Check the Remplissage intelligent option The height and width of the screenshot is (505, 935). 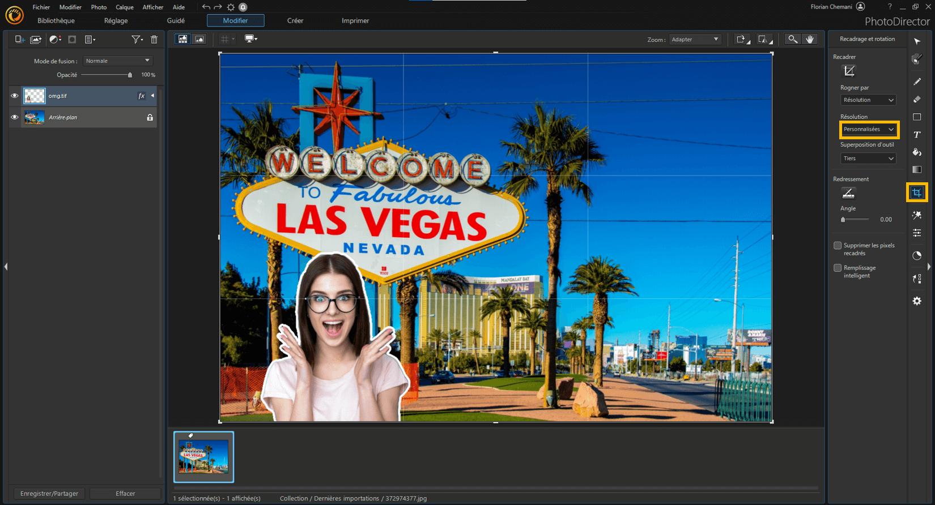click(838, 268)
